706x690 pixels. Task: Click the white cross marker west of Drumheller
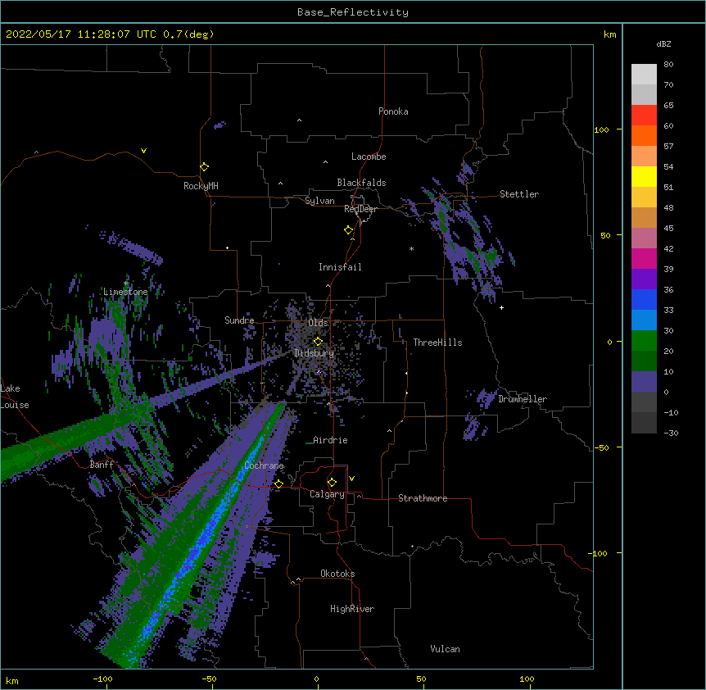click(501, 307)
